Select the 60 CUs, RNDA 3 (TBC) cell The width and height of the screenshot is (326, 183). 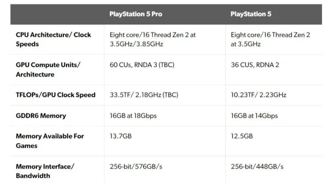coord(142,65)
